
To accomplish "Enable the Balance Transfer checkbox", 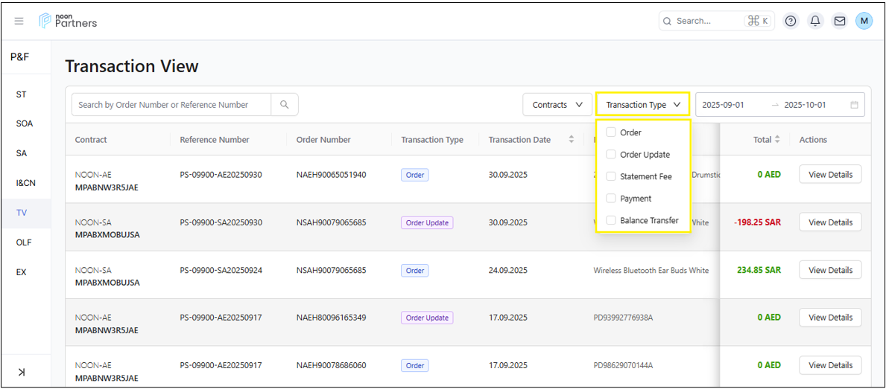I will click(x=611, y=220).
